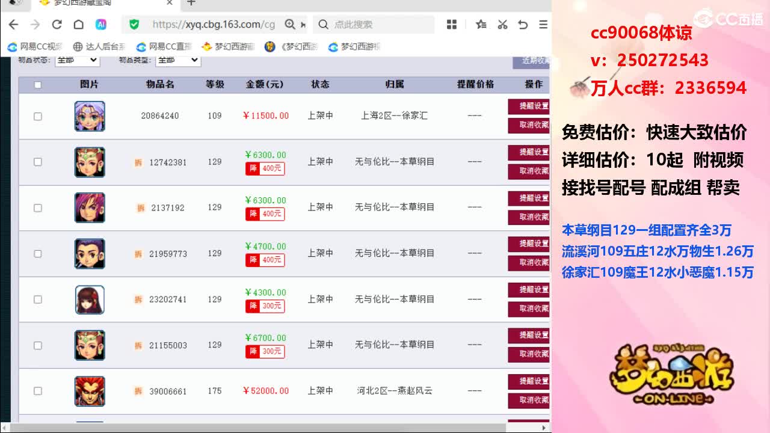Open the browser hamburger menu
The height and width of the screenshot is (433, 770).
coord(543,25)
